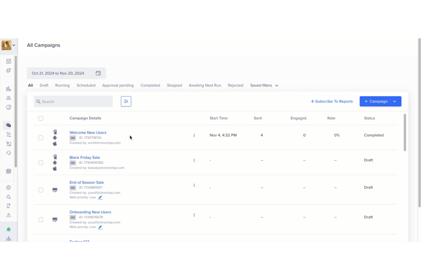
Task: Check the Onboarding New Users checkbox
Action: [41, 220]
